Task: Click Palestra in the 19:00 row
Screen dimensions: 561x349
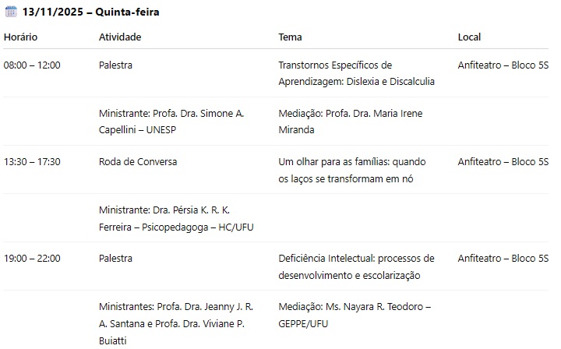Action: tap(115, 259)
